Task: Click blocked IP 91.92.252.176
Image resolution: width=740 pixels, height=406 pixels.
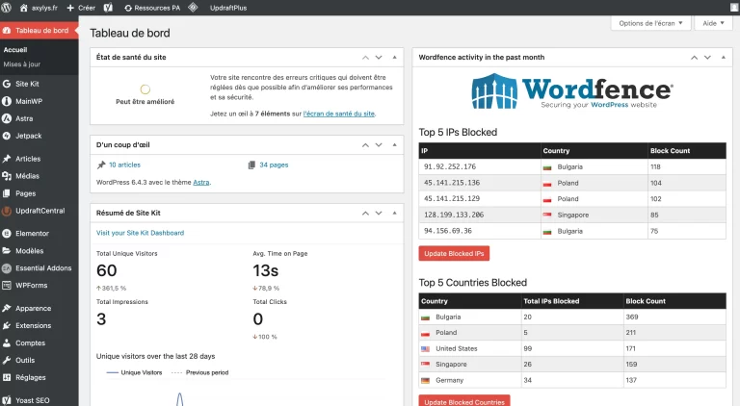Action: pos(450,166)
